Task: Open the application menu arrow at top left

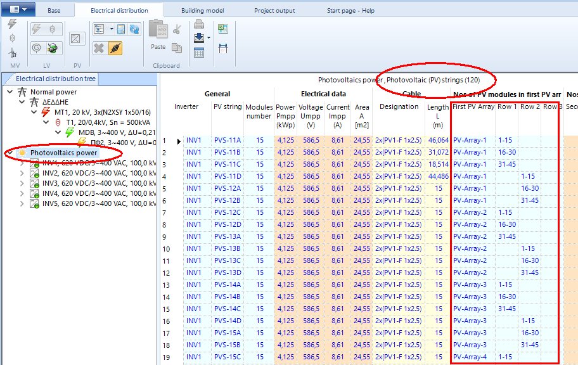Action: 25,10
